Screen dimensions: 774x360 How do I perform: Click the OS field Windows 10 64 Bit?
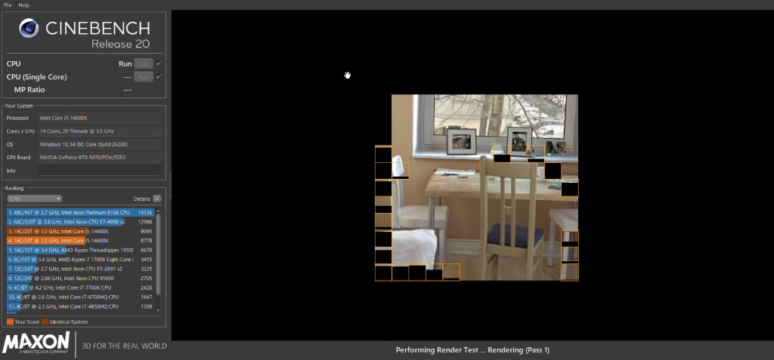(x=99, y=144)
